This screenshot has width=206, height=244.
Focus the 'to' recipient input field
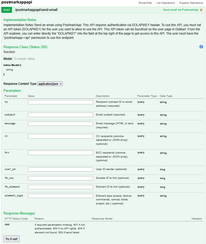[x=60, y=102]
